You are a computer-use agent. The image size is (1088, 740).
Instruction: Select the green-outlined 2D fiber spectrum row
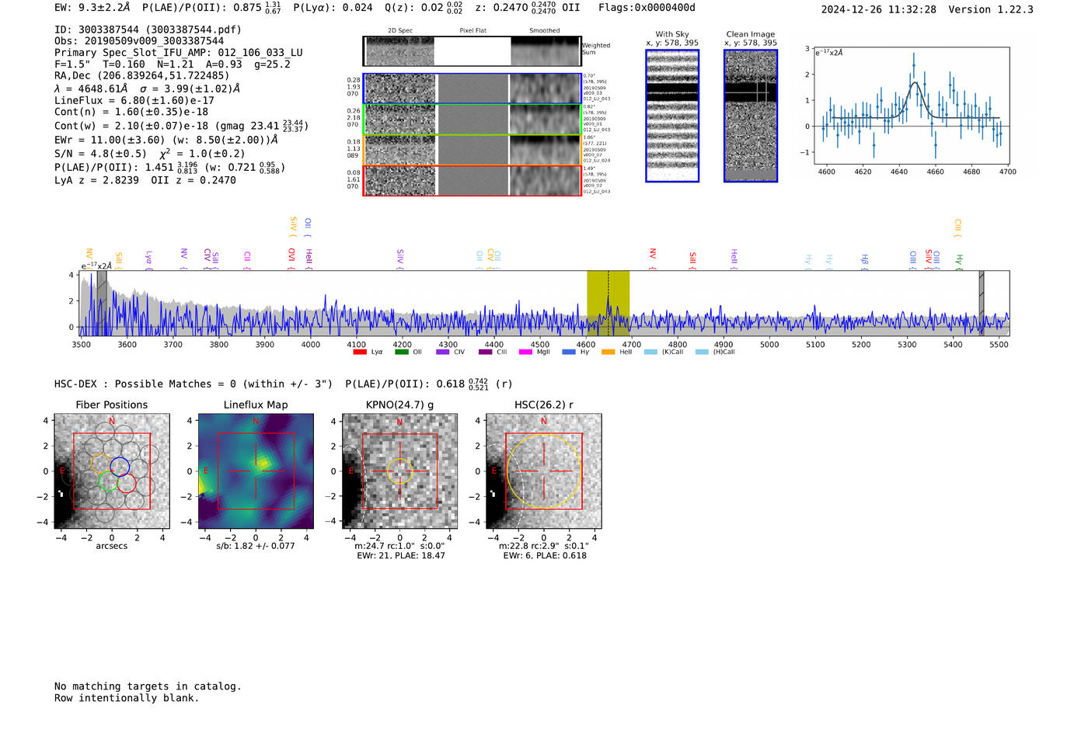pos(472,120)
